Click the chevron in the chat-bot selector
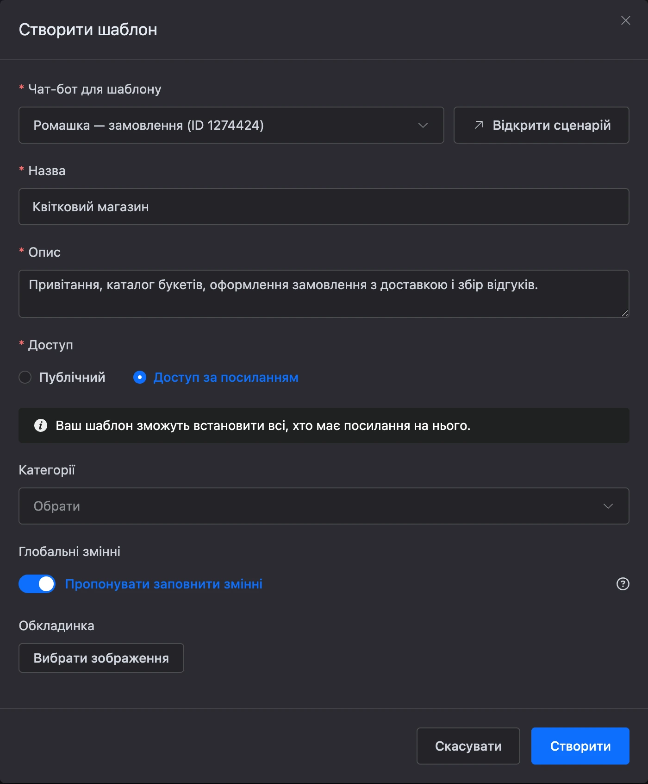The height and width of the screenshot is (784, 648). (423, 125)
